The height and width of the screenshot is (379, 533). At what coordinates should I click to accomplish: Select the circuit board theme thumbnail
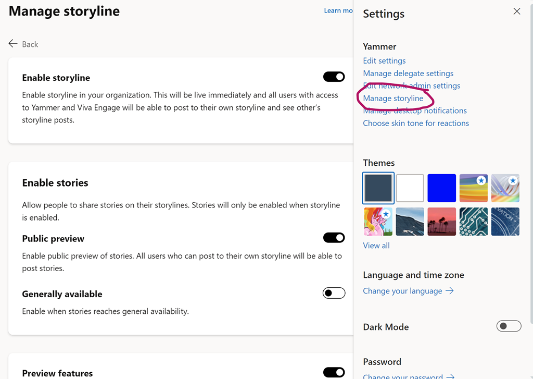point(474,222)
